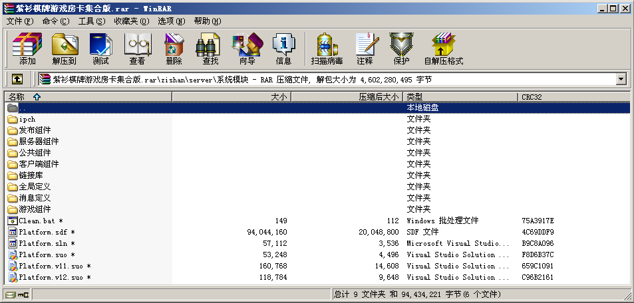The image size is (634, 303).
Task: Run the 测试 (Test) archive tool
Action: pos(100,49)
